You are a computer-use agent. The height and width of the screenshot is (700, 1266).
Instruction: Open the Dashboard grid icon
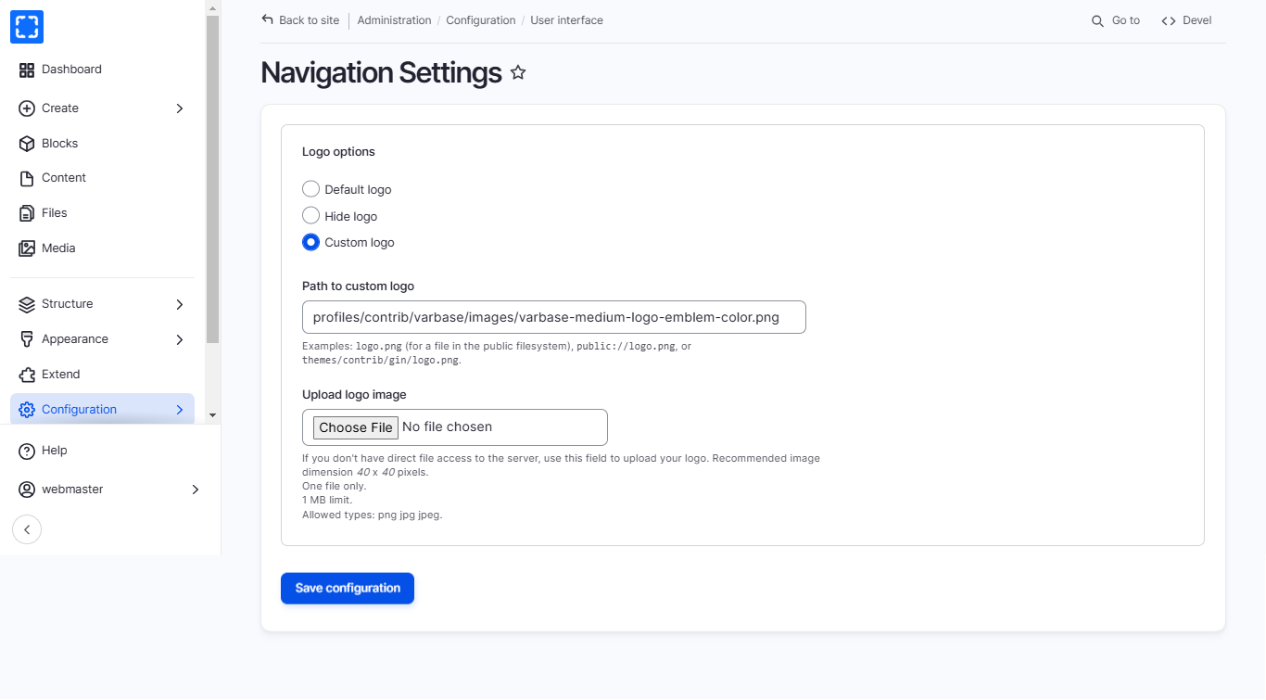coord(27,70)
